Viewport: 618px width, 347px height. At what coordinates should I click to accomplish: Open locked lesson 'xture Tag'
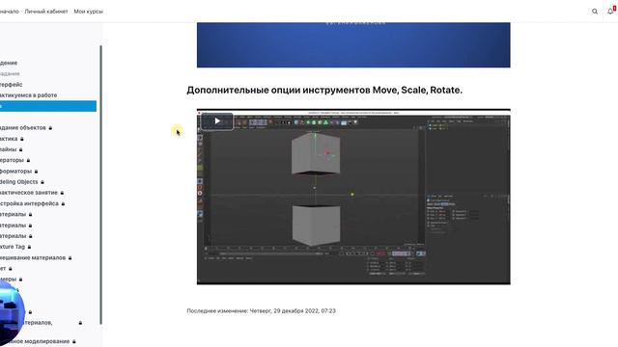[x=13, y=247]
